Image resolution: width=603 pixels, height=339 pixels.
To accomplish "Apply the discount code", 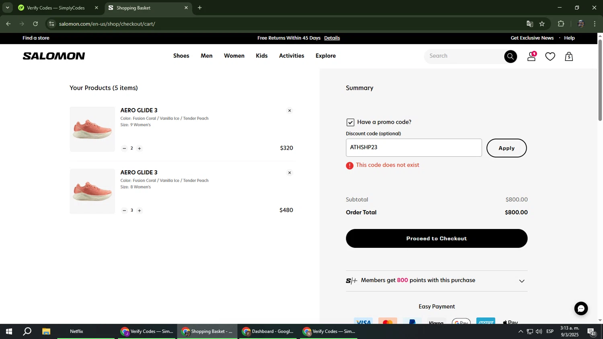I will (507, 148).
